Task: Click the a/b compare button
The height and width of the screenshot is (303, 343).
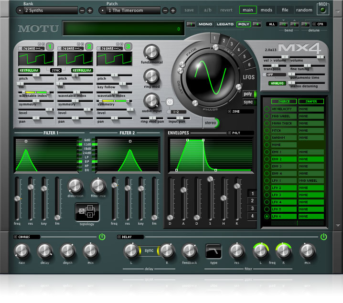Action: [x=208, y=10]
